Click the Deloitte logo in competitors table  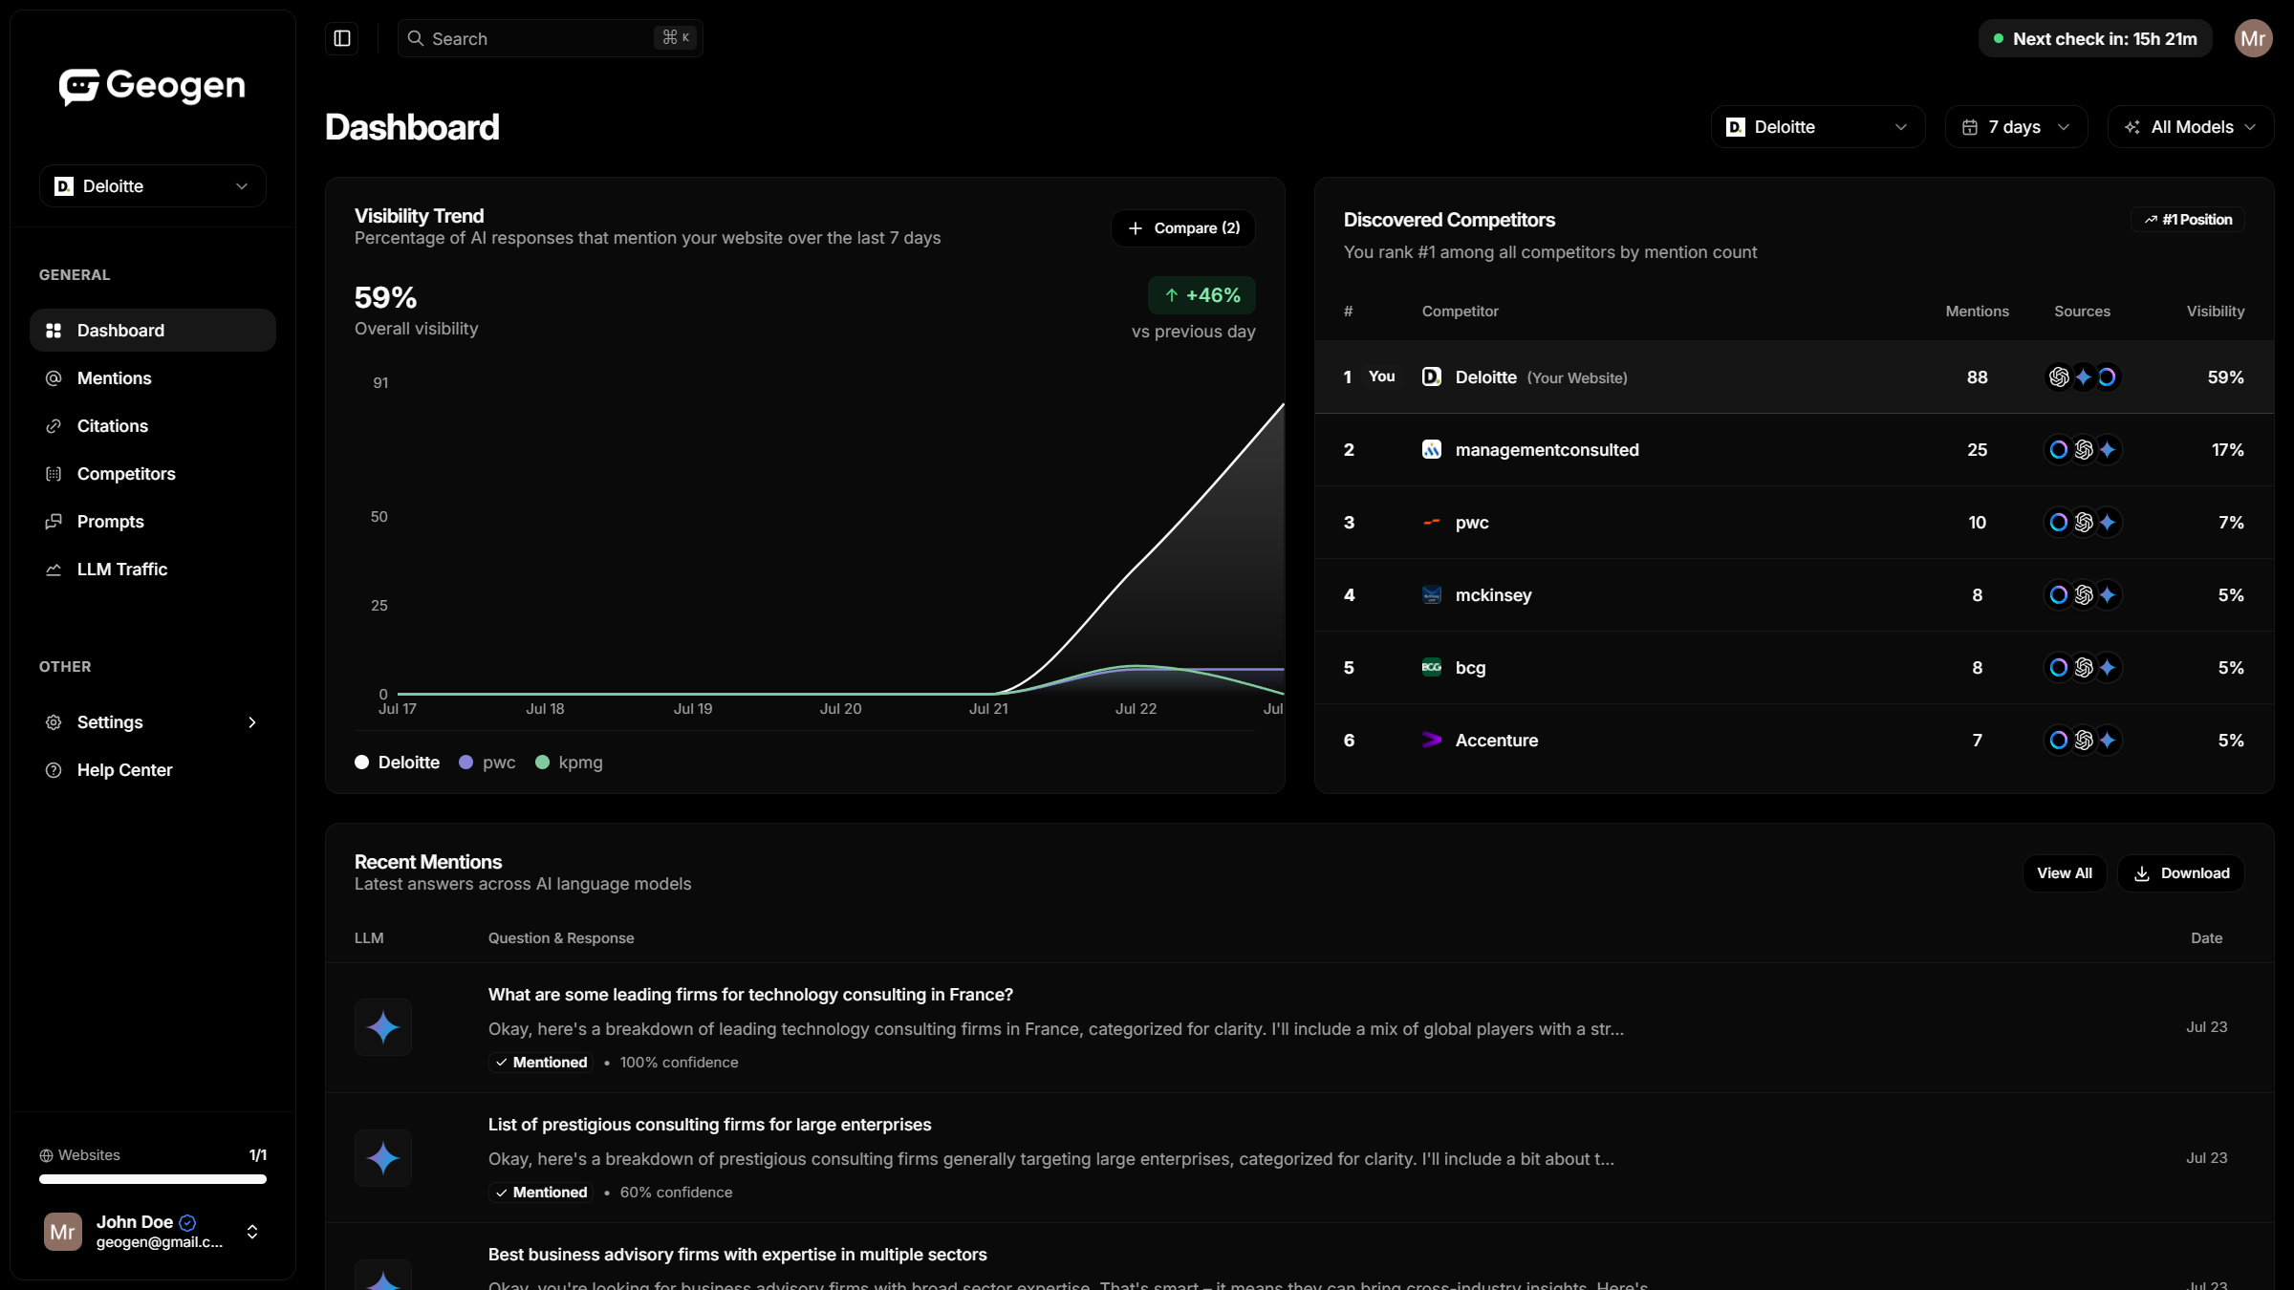(x=1432, y=376)
